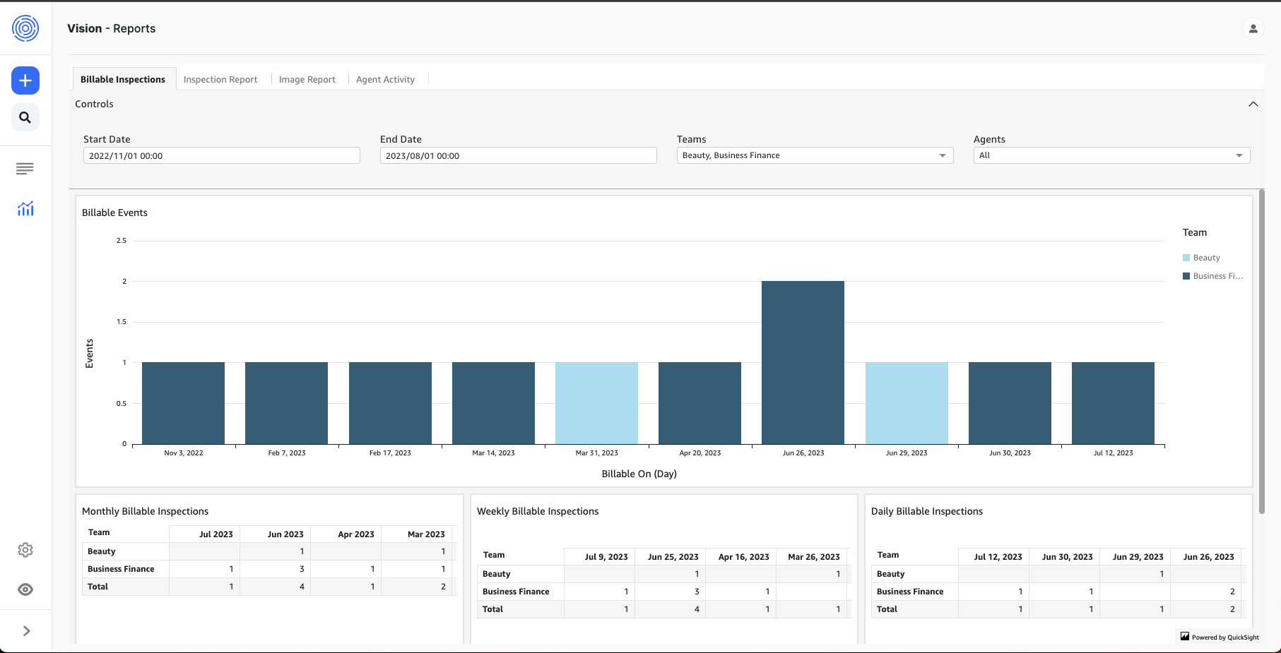Switch to Inspection Report tab
The height and width of the screenshot is (653, 1281).
(220, 79)
